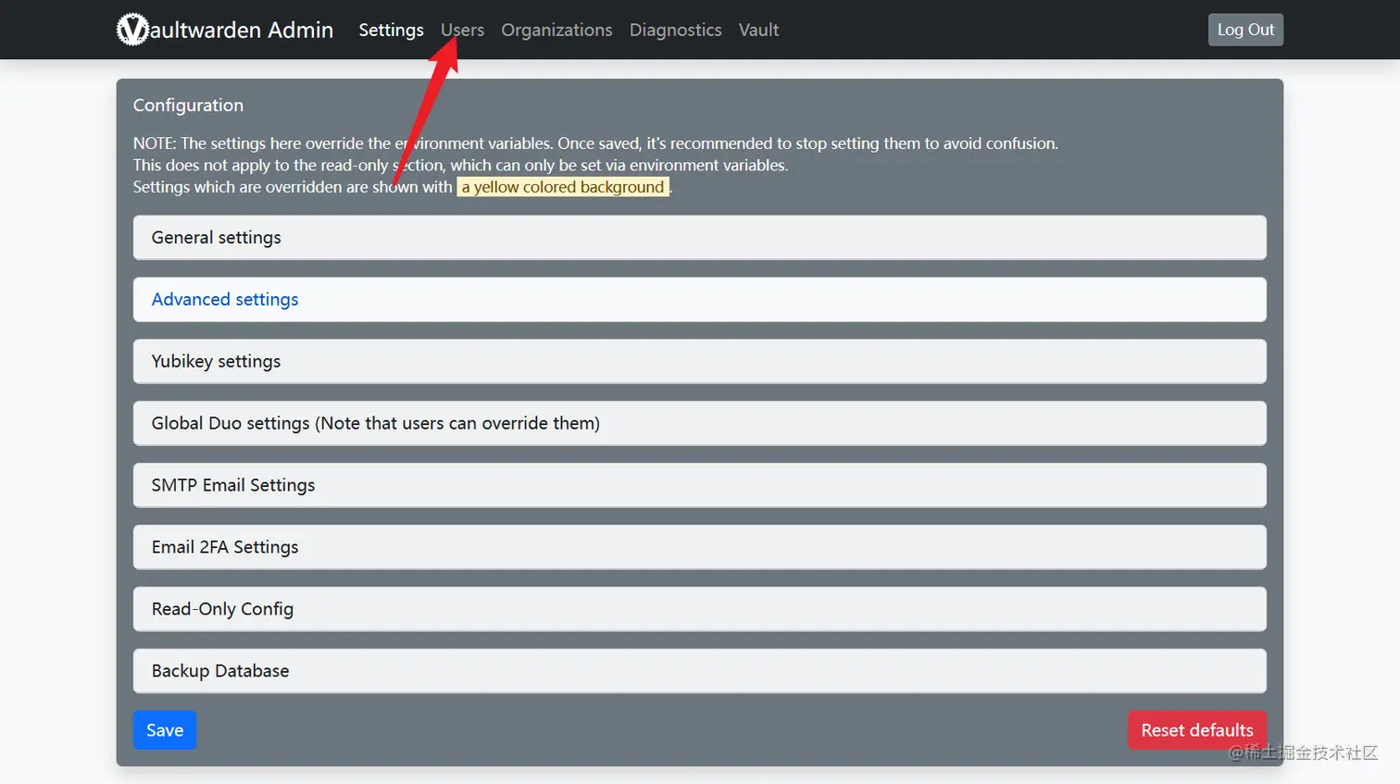Viewport: 1400px width, 784px height.
Task: Click the Vaultwarden Admin brand title
Action: (x=225, y=30)
